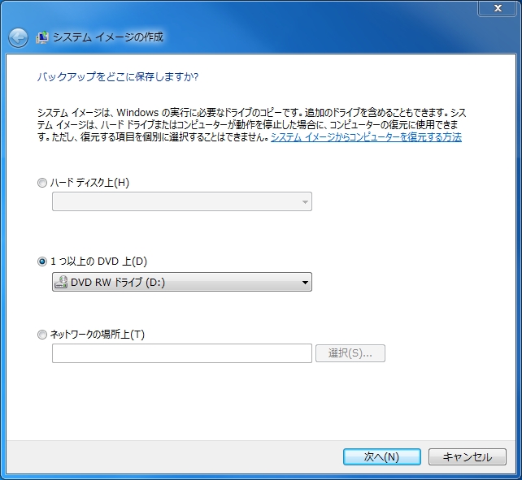Click the heading バックアップをどこに保存しますか?
The height and width of the screenshot is (480, 522).
pyautogui.click(x=118, y=77)
